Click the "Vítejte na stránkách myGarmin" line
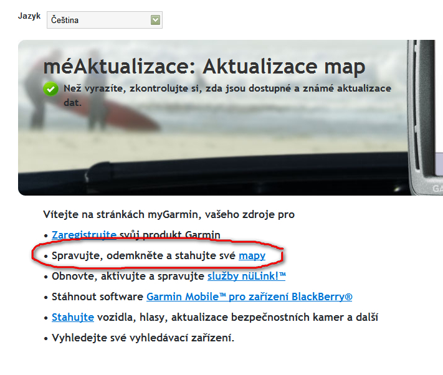Image resolution: width=443 pixels, height=375 pixels. click(168, 214)
